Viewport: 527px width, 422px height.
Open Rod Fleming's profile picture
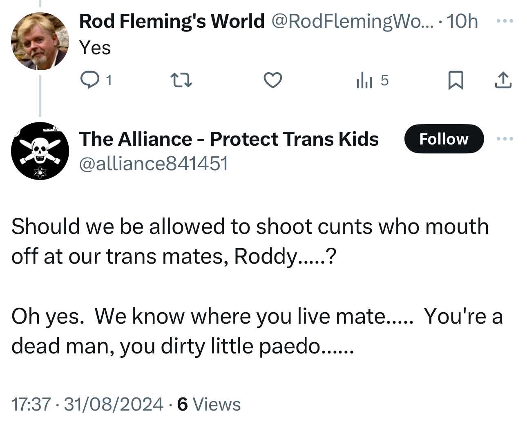tap(40, 41)
